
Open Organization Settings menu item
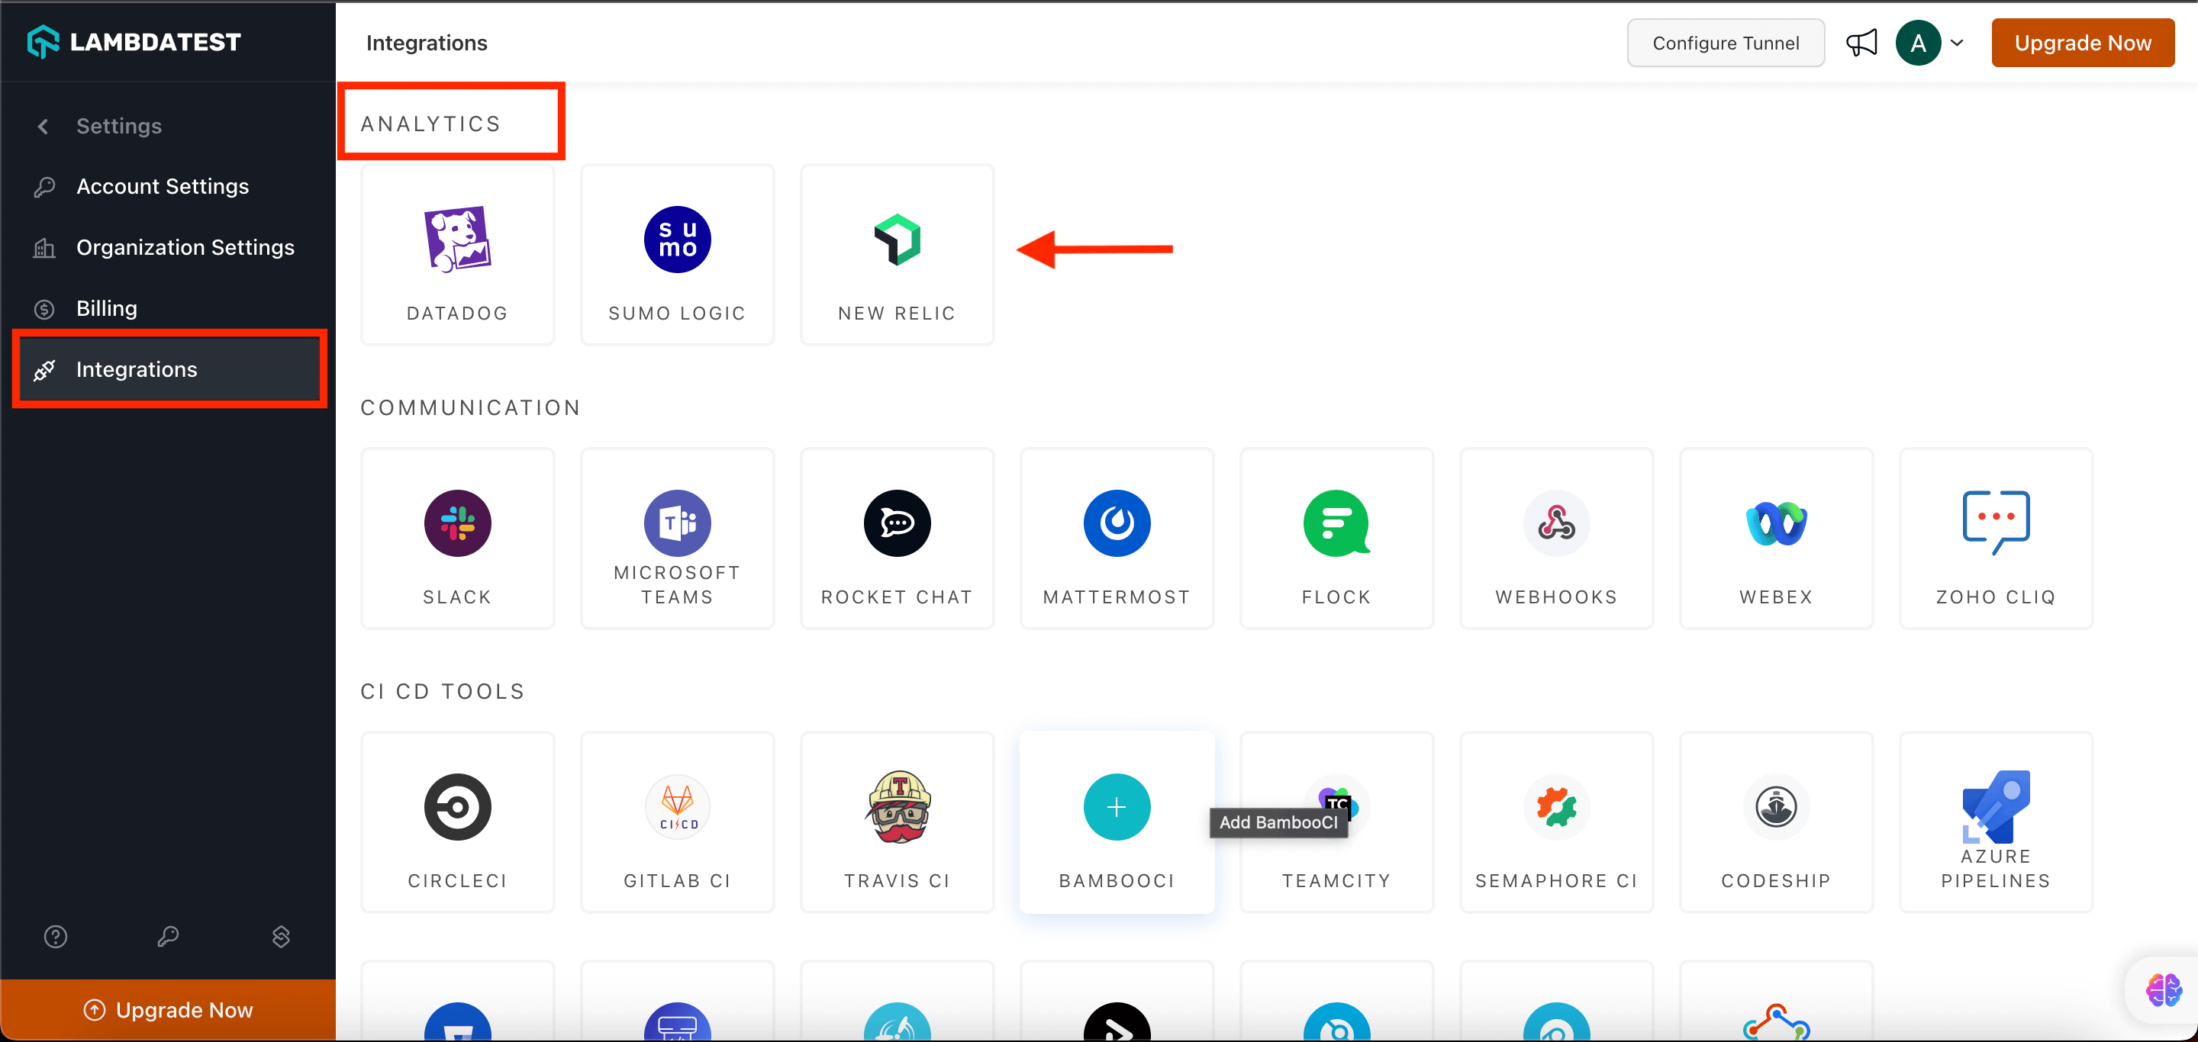tap(185, 247)
